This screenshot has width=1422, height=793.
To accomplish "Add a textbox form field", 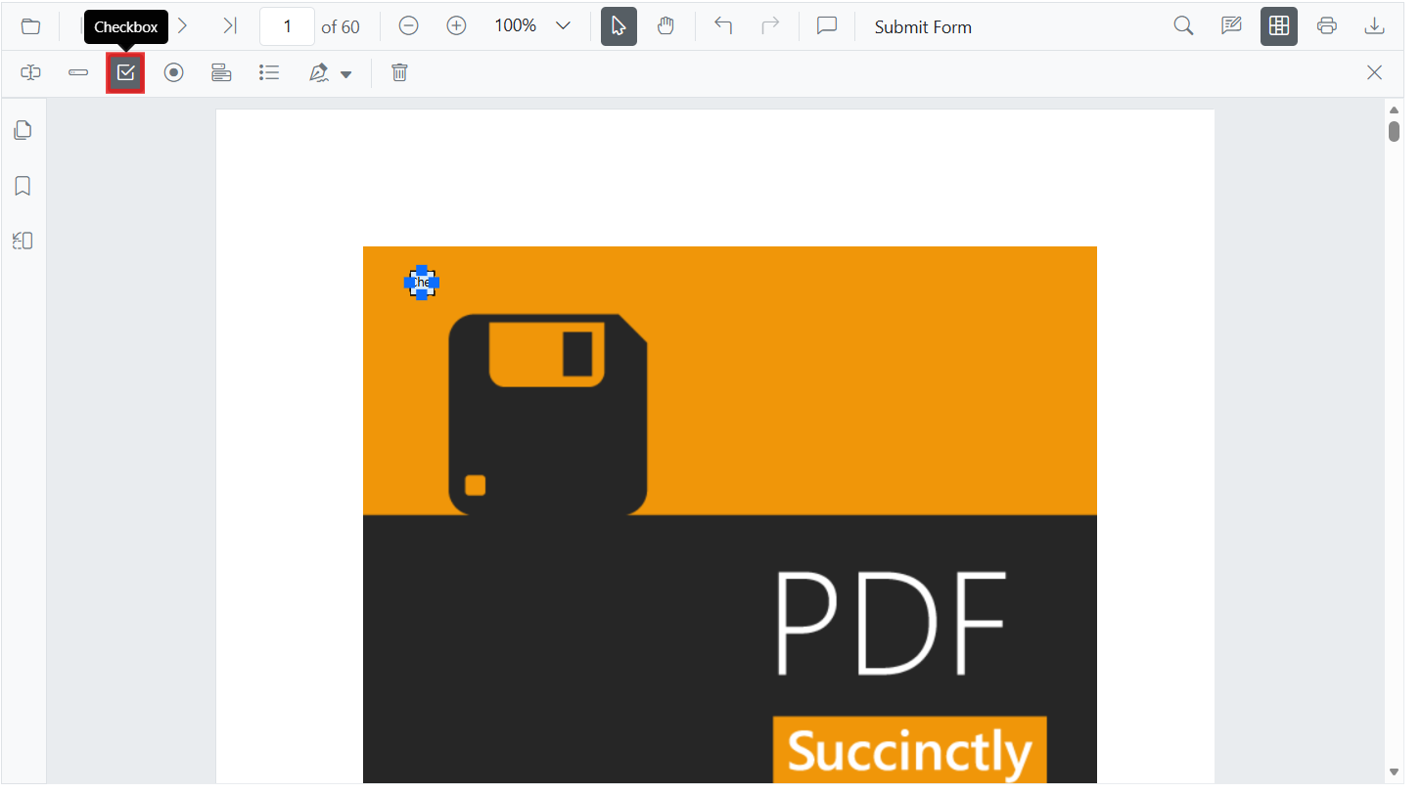I will 31,73.
